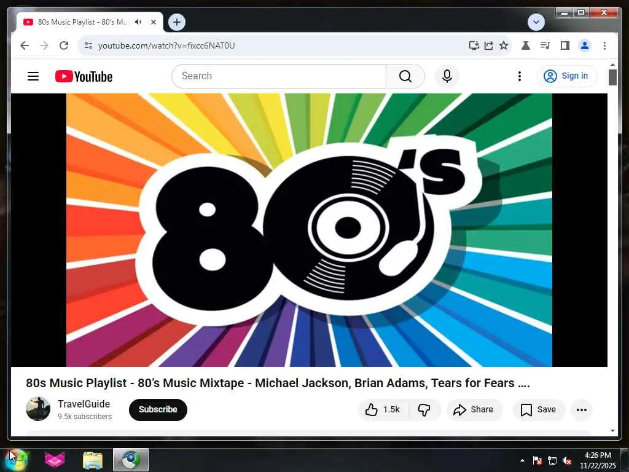This screenshot has width=629, height=472.
Task: Click the 9.5k subscribers text
Action: [x=85, y=417]
